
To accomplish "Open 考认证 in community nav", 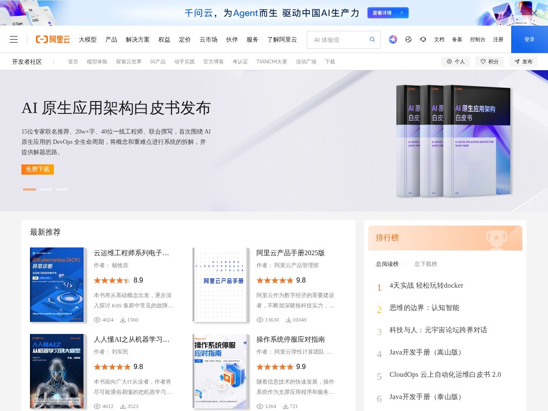I will click(240, 62).
